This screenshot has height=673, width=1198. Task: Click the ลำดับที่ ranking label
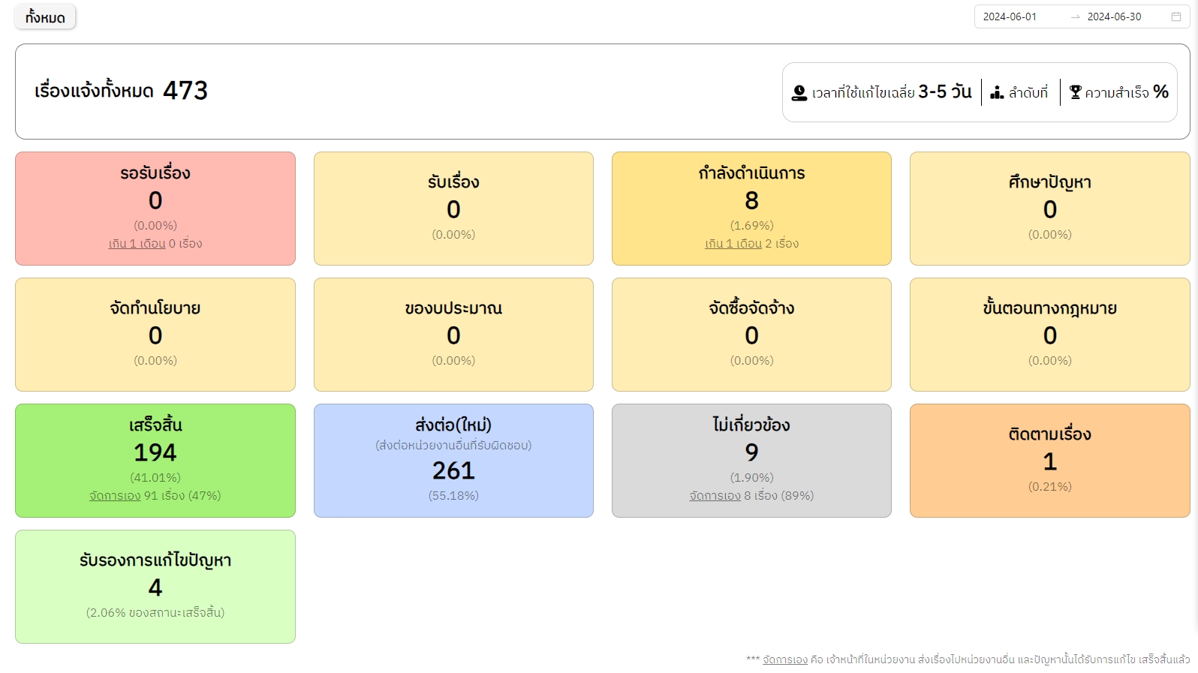click(x=1028, y=93)
